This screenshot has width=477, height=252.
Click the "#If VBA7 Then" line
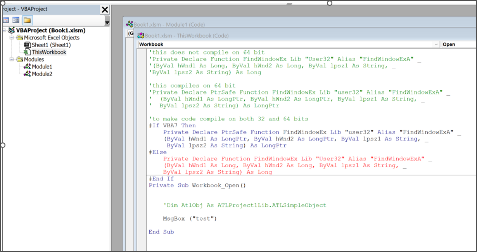tap(172, 125)
